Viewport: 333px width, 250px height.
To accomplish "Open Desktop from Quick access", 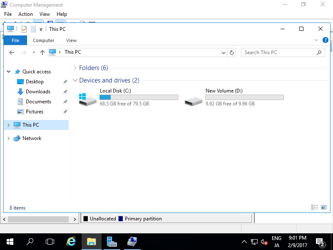I will point(35,82).
